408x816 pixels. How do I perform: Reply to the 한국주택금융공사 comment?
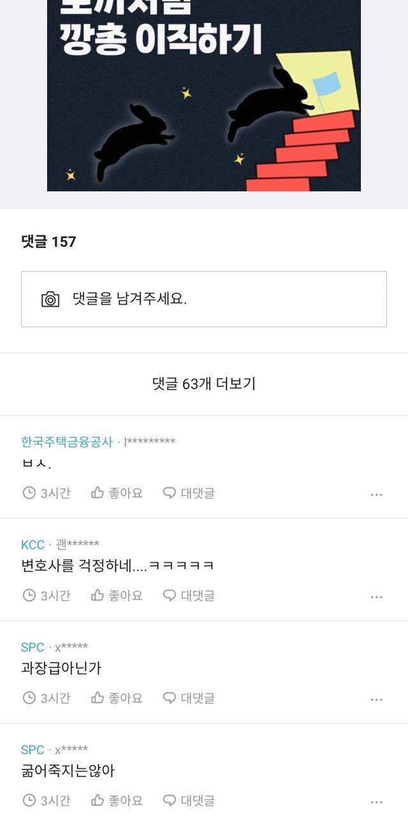[189, 493]
